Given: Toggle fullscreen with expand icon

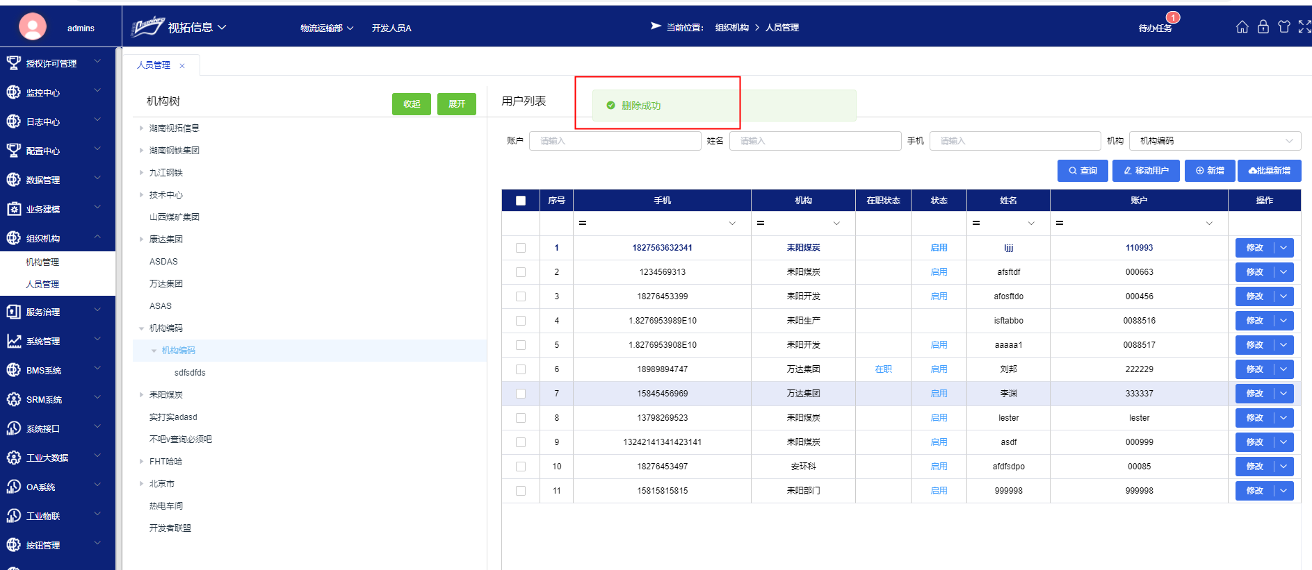Looking at the screenshot, I should (x=1304, y=27).
